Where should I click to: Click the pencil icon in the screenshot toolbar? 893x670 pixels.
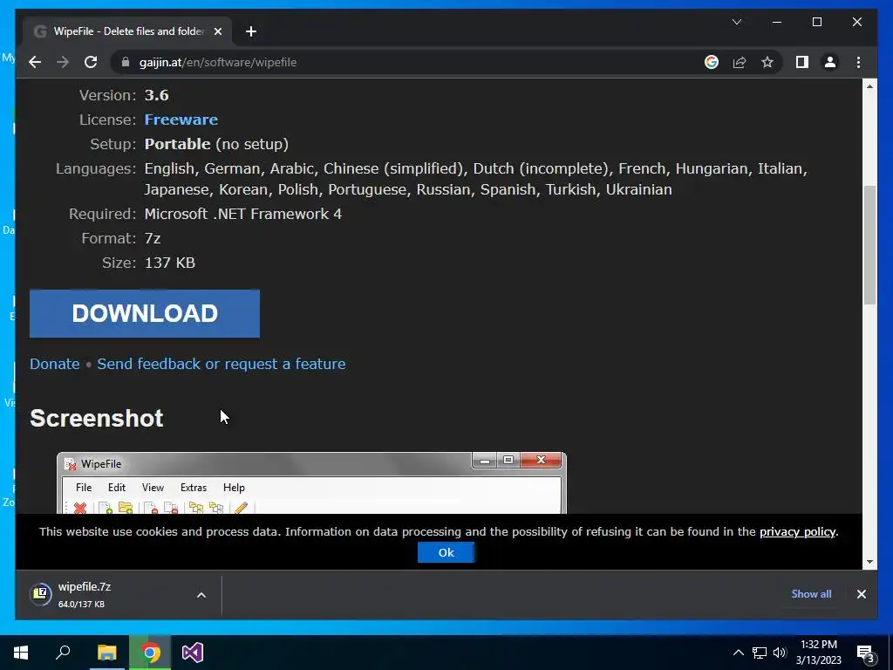(x=241, y=508)
